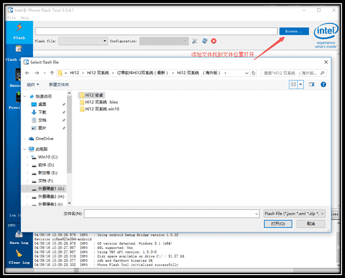345x278 pixels.
Task: Go up one folder level arrow
Action: (x=52, y=73)
